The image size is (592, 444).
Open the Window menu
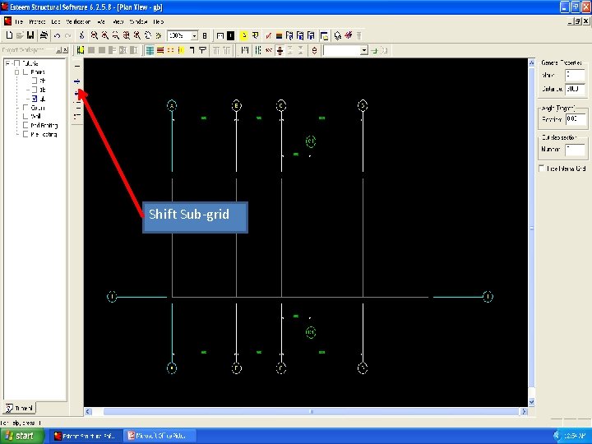click(138, 21)
